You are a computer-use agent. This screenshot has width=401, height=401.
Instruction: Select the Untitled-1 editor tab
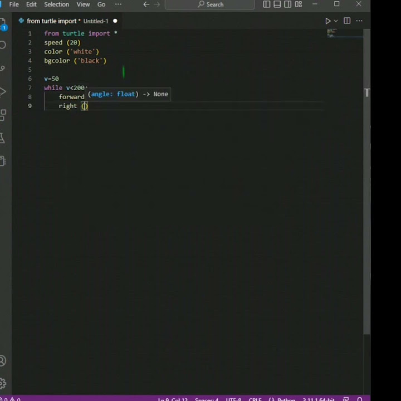tap(67, 21)
